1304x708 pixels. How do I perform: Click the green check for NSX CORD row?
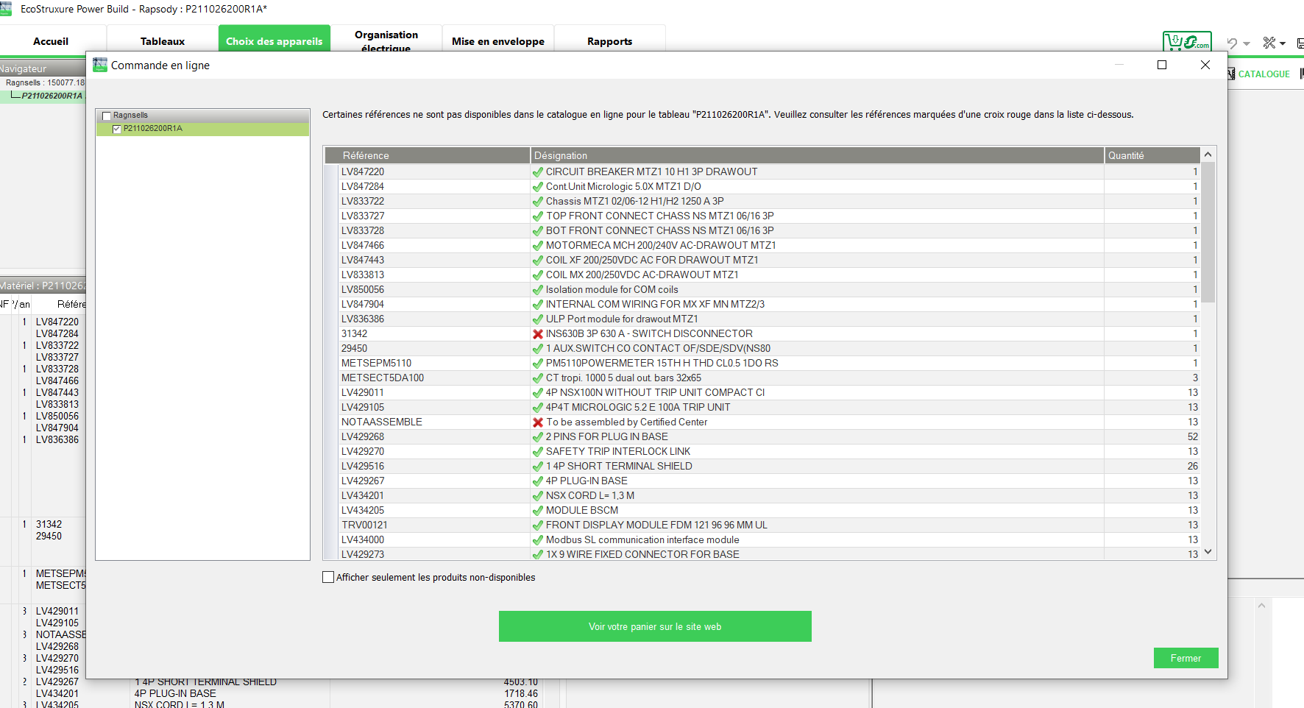(538, 495)
